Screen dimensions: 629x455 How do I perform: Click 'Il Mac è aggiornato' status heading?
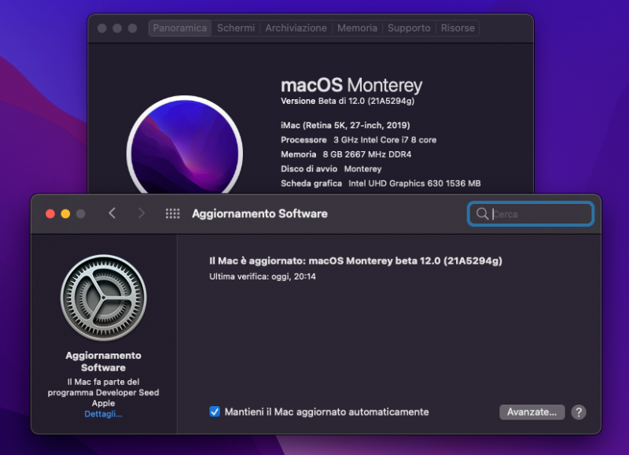pos(355,261)
